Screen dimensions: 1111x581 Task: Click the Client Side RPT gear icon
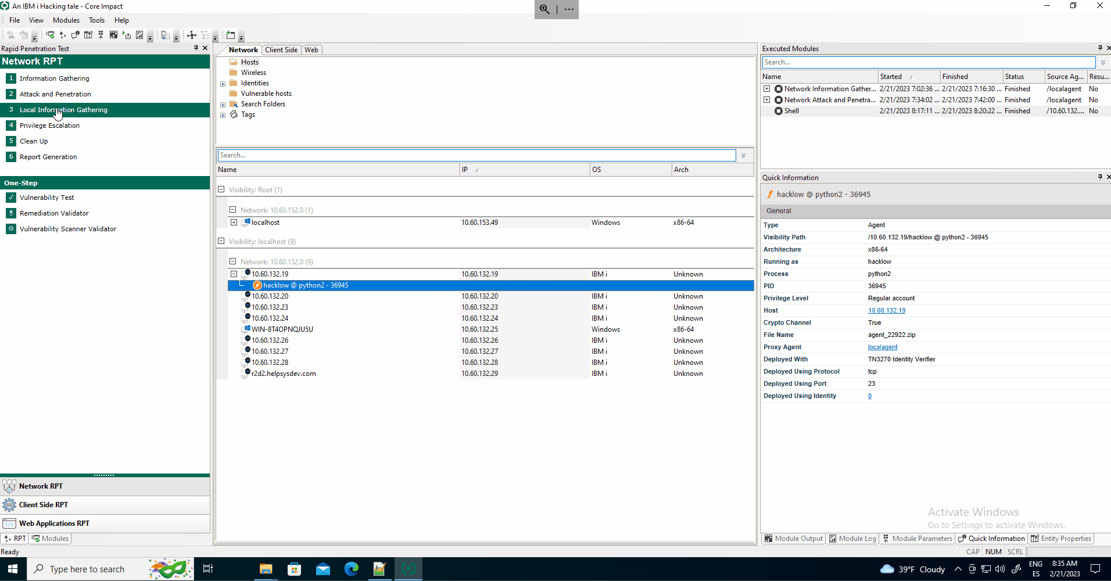coord(9,505)
